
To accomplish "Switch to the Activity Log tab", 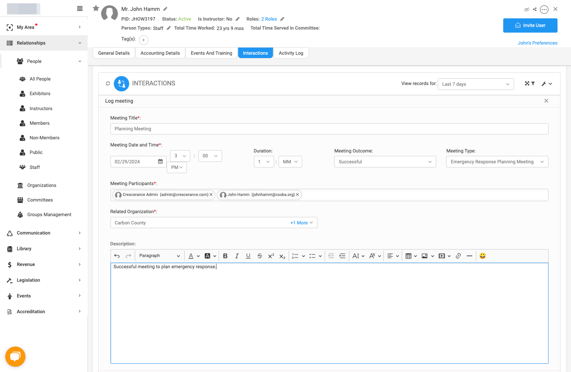I will coord(291,53).
